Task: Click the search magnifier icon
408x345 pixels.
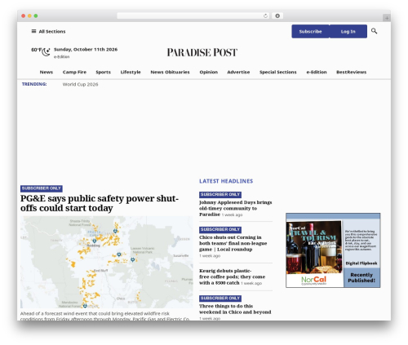Action: coord(375,31)
